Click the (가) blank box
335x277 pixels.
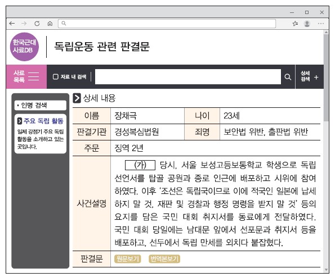coord(140,165)
